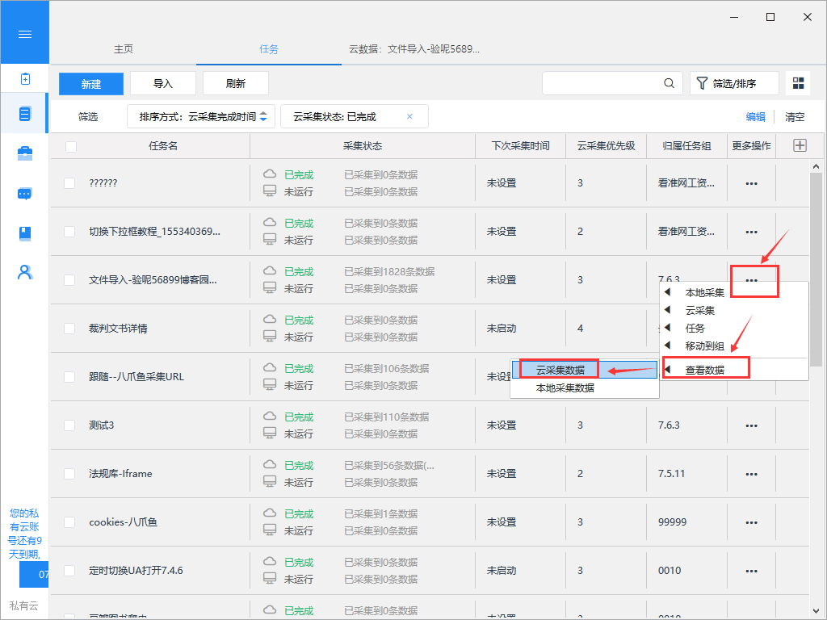The image size is (827, 620).
Task: Check the 法规库-Iframe task checkbox
Action: (69, 473)
